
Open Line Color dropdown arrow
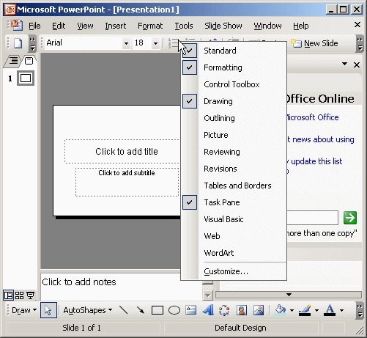[316, 310]
